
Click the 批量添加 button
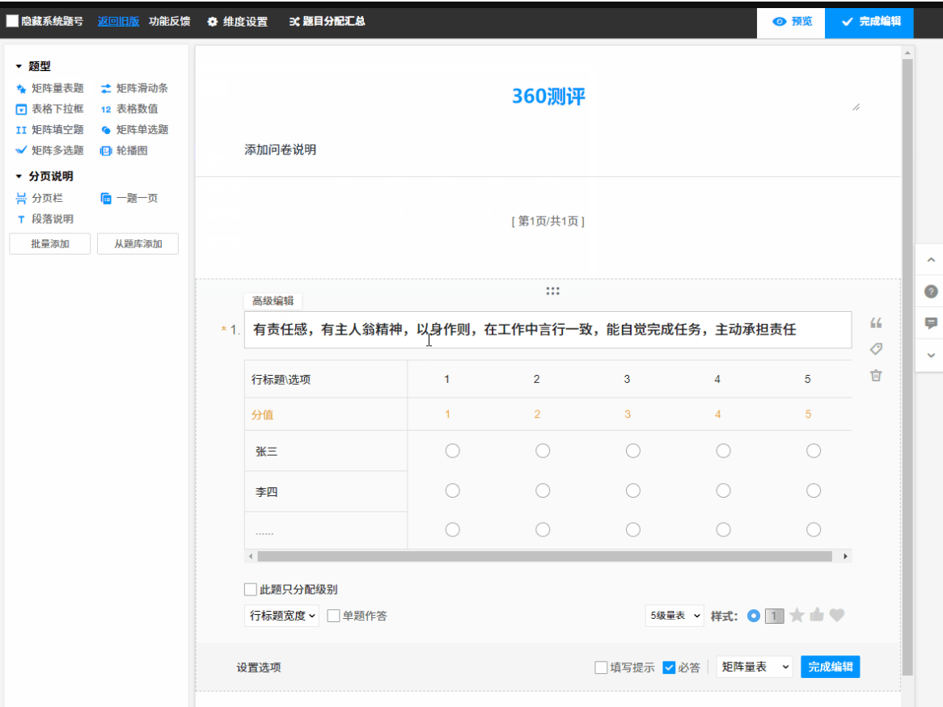point(50,244)
